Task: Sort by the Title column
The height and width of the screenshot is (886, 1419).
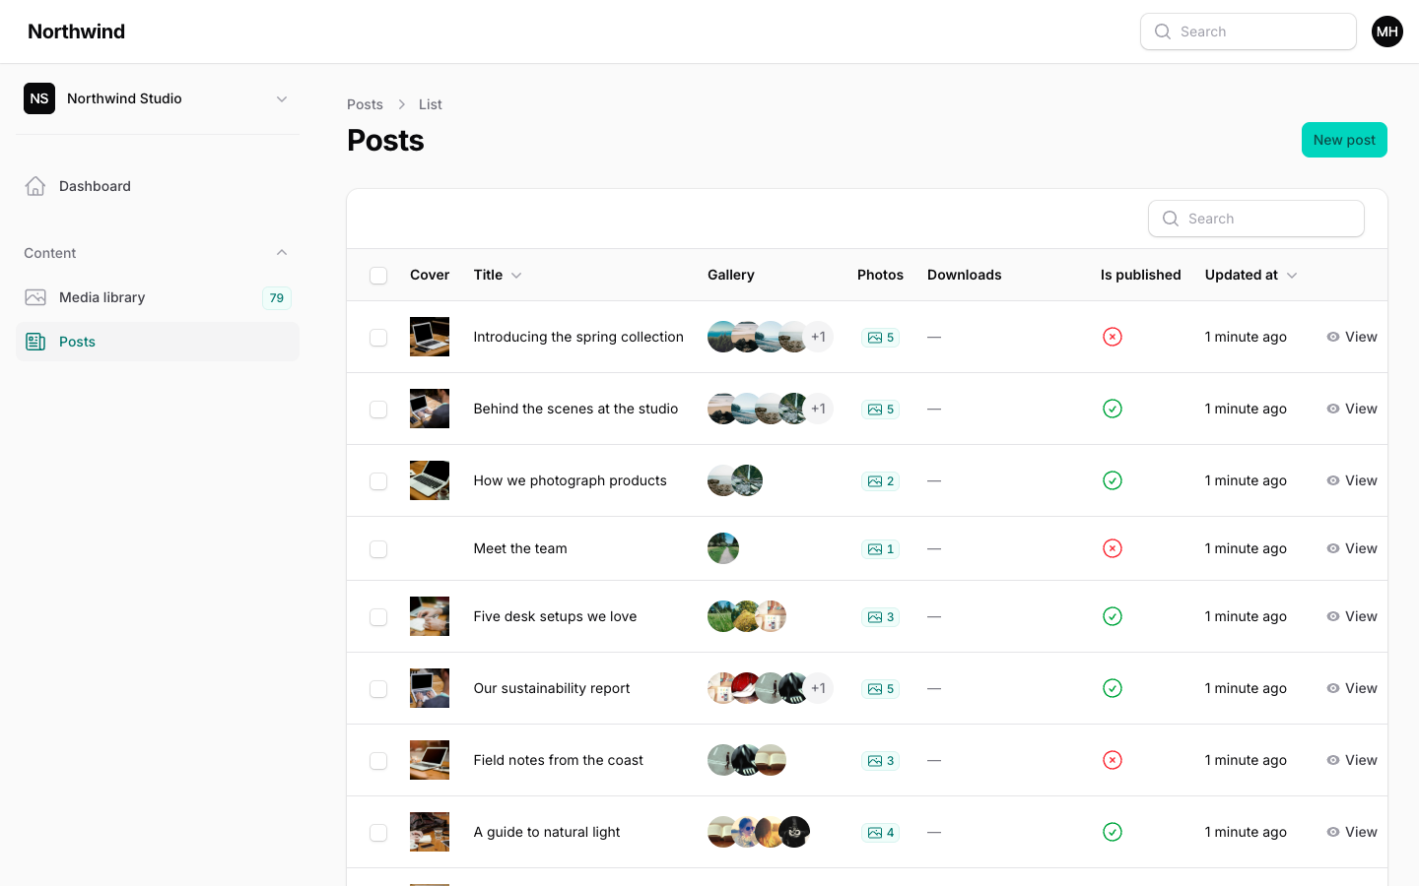Action: click(498, 275)
